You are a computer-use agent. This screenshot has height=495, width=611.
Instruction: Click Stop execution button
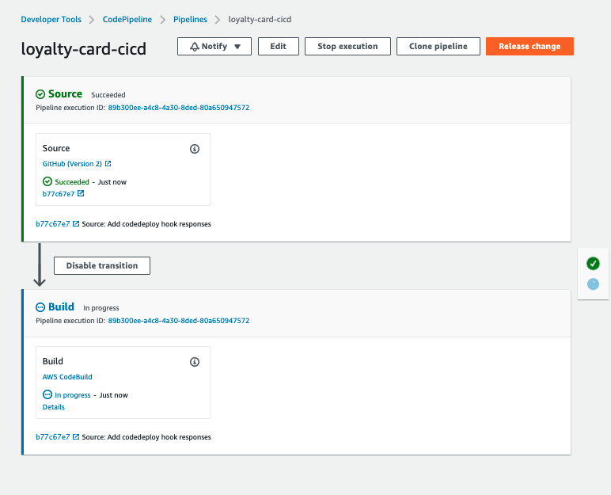(x=347, y=47)
